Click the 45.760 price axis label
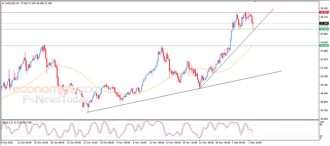The image size is (330, 146). point(324,110)
